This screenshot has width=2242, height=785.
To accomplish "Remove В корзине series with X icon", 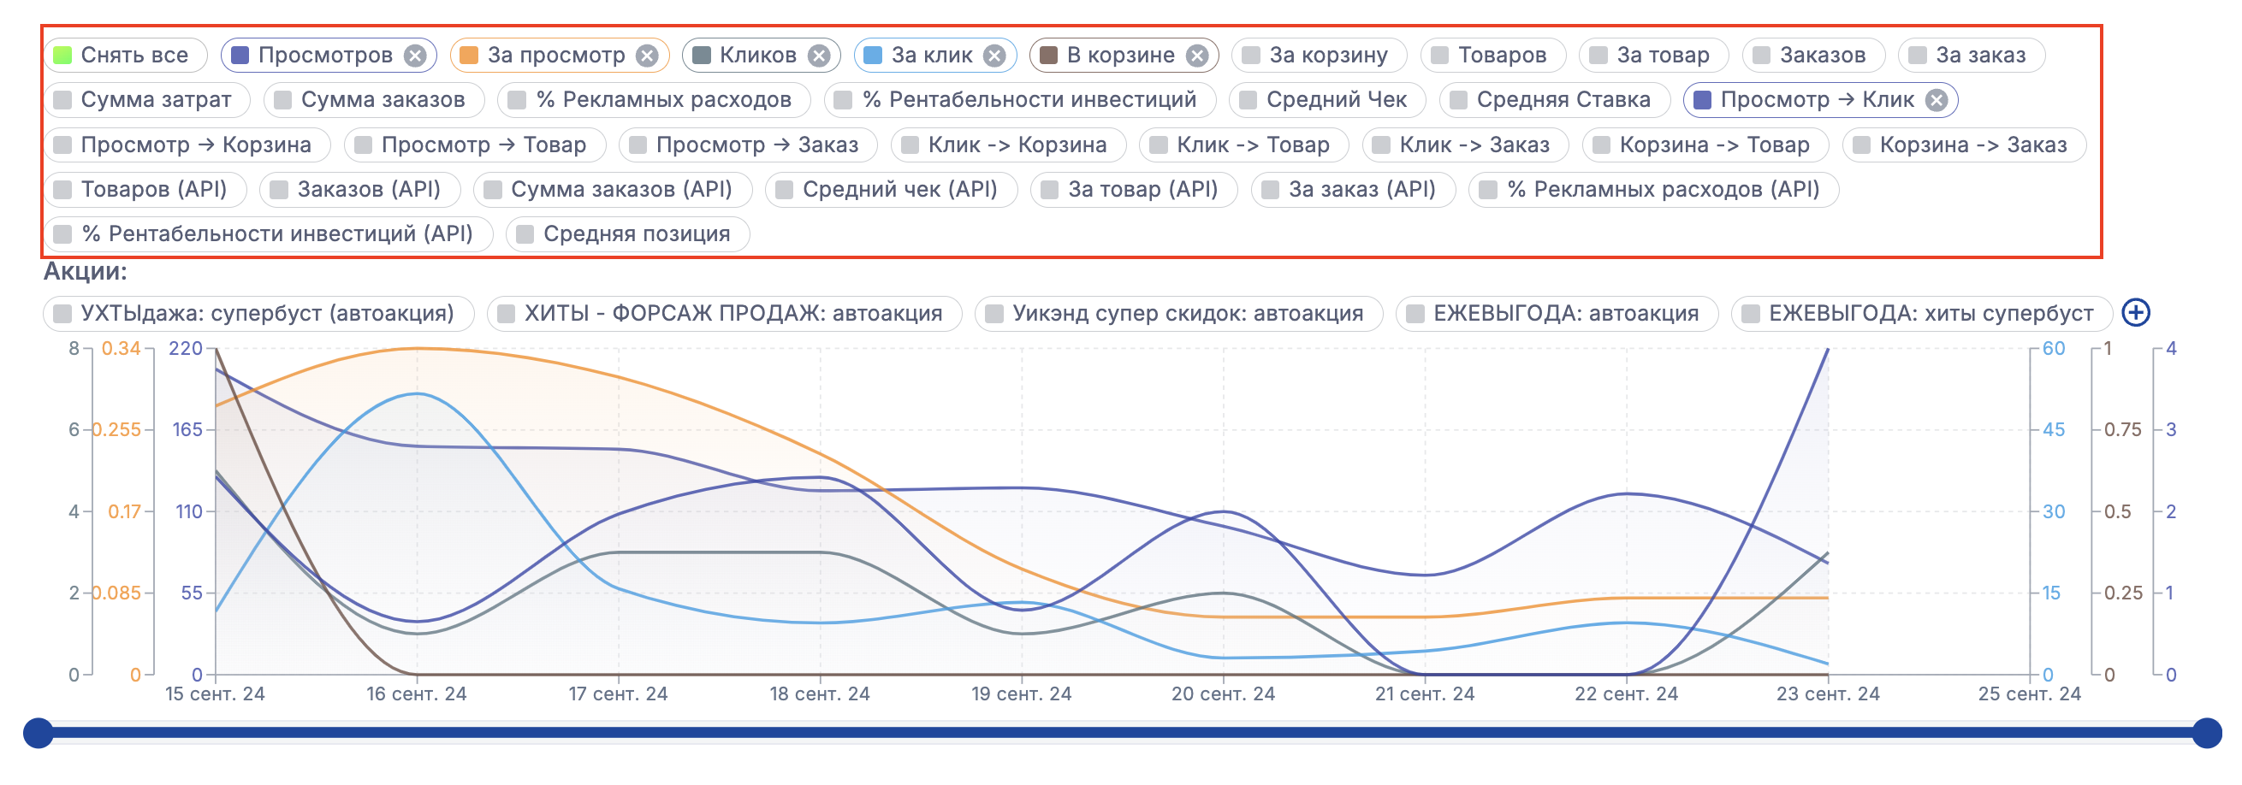I will click(1198, 56).
